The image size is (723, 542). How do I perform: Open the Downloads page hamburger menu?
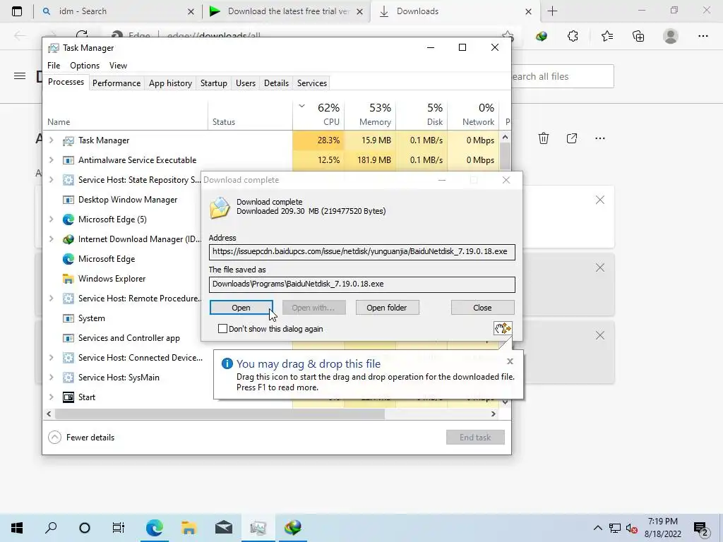point(20,76)
